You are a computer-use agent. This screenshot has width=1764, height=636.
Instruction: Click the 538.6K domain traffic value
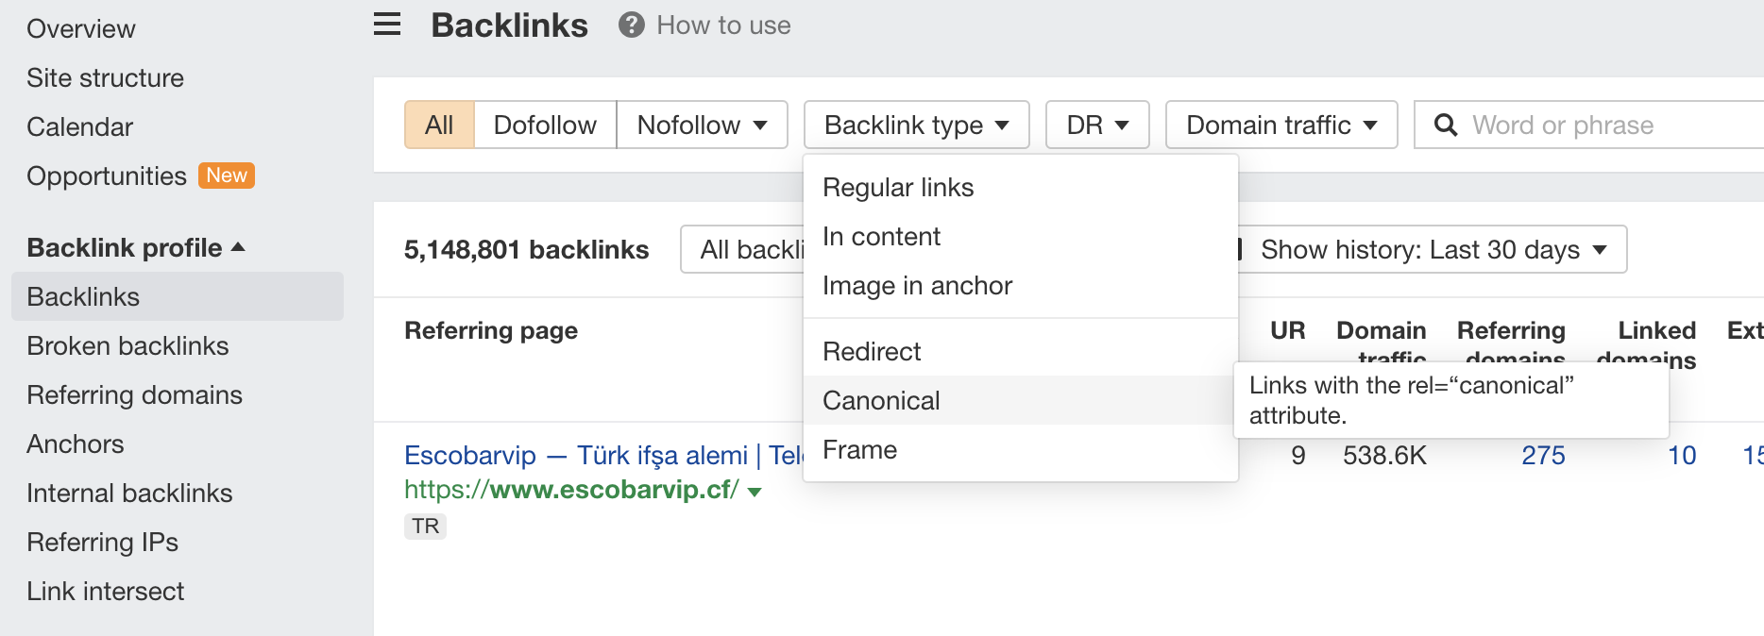point(1384,455)
